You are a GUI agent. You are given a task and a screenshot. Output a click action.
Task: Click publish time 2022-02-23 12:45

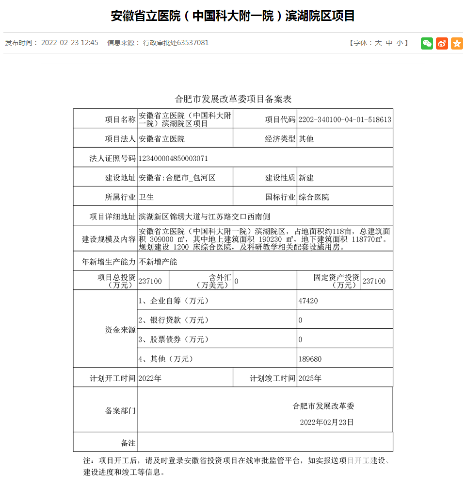tap(69, 43)
